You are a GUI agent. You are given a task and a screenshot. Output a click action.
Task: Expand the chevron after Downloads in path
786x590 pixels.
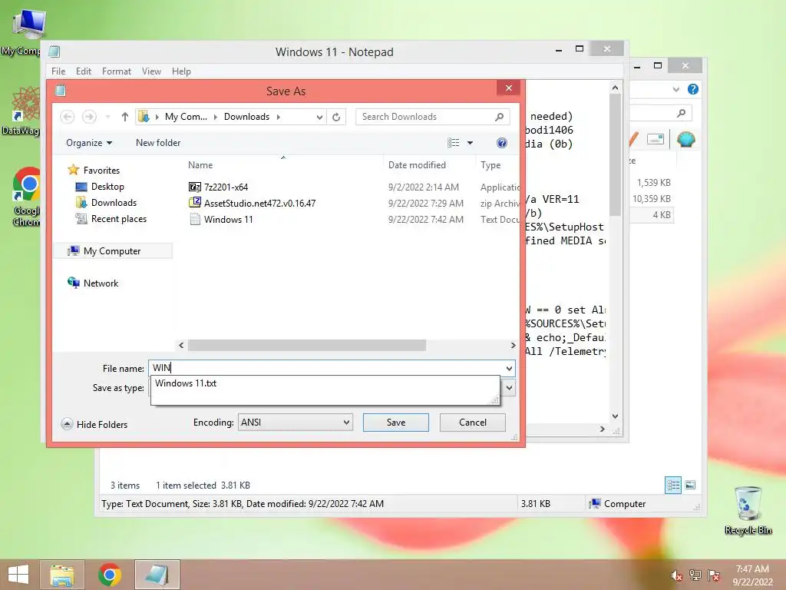point(279,117)
